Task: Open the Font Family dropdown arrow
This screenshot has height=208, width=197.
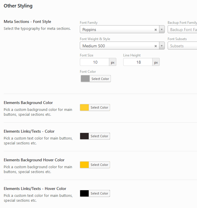Action: pos(162,30)
